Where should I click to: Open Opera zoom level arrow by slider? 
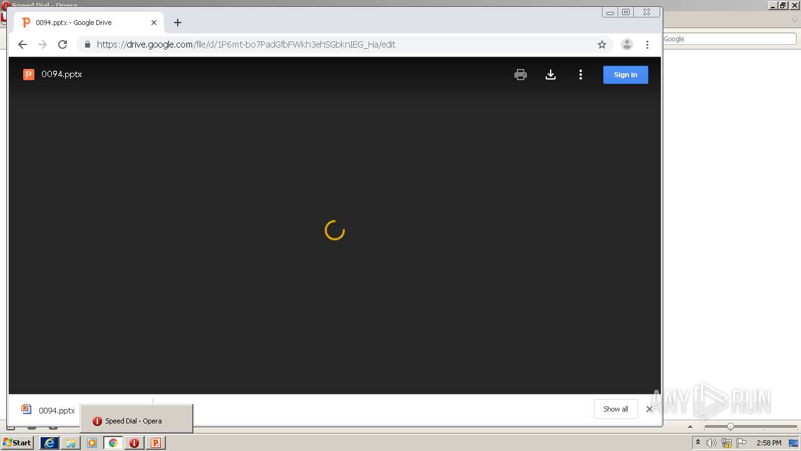point(690,427)
